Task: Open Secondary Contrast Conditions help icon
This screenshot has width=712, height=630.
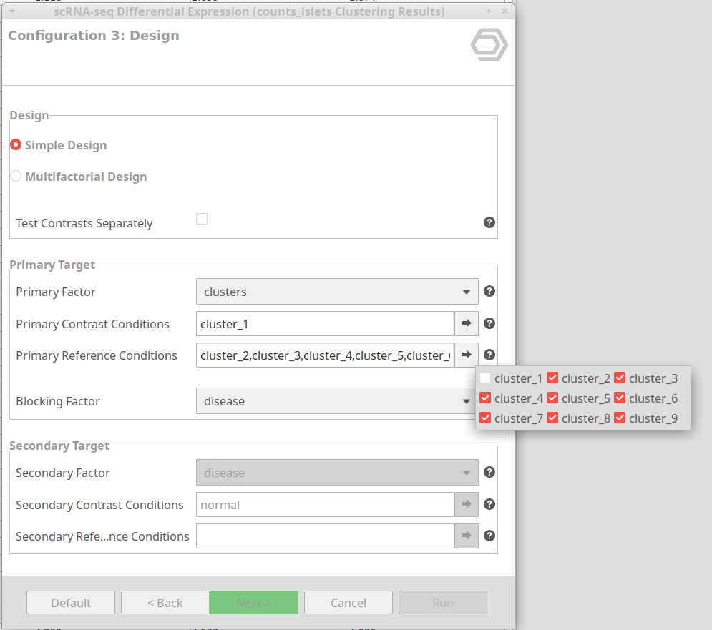Action: [x=489, y=504]
